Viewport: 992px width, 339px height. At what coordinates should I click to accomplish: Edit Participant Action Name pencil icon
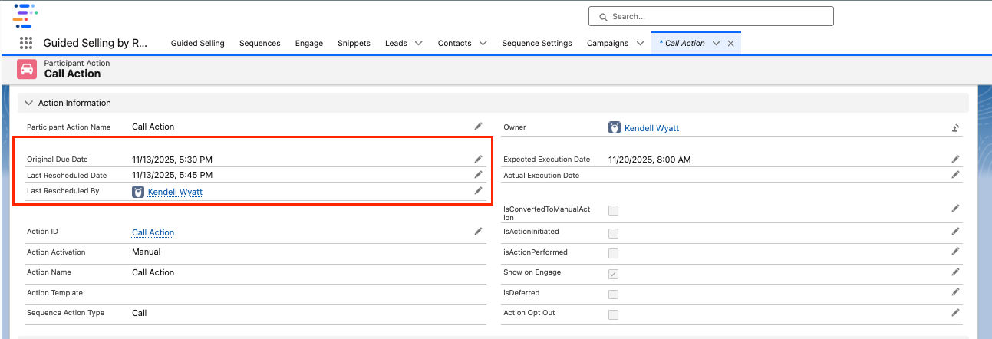[478, 126]
